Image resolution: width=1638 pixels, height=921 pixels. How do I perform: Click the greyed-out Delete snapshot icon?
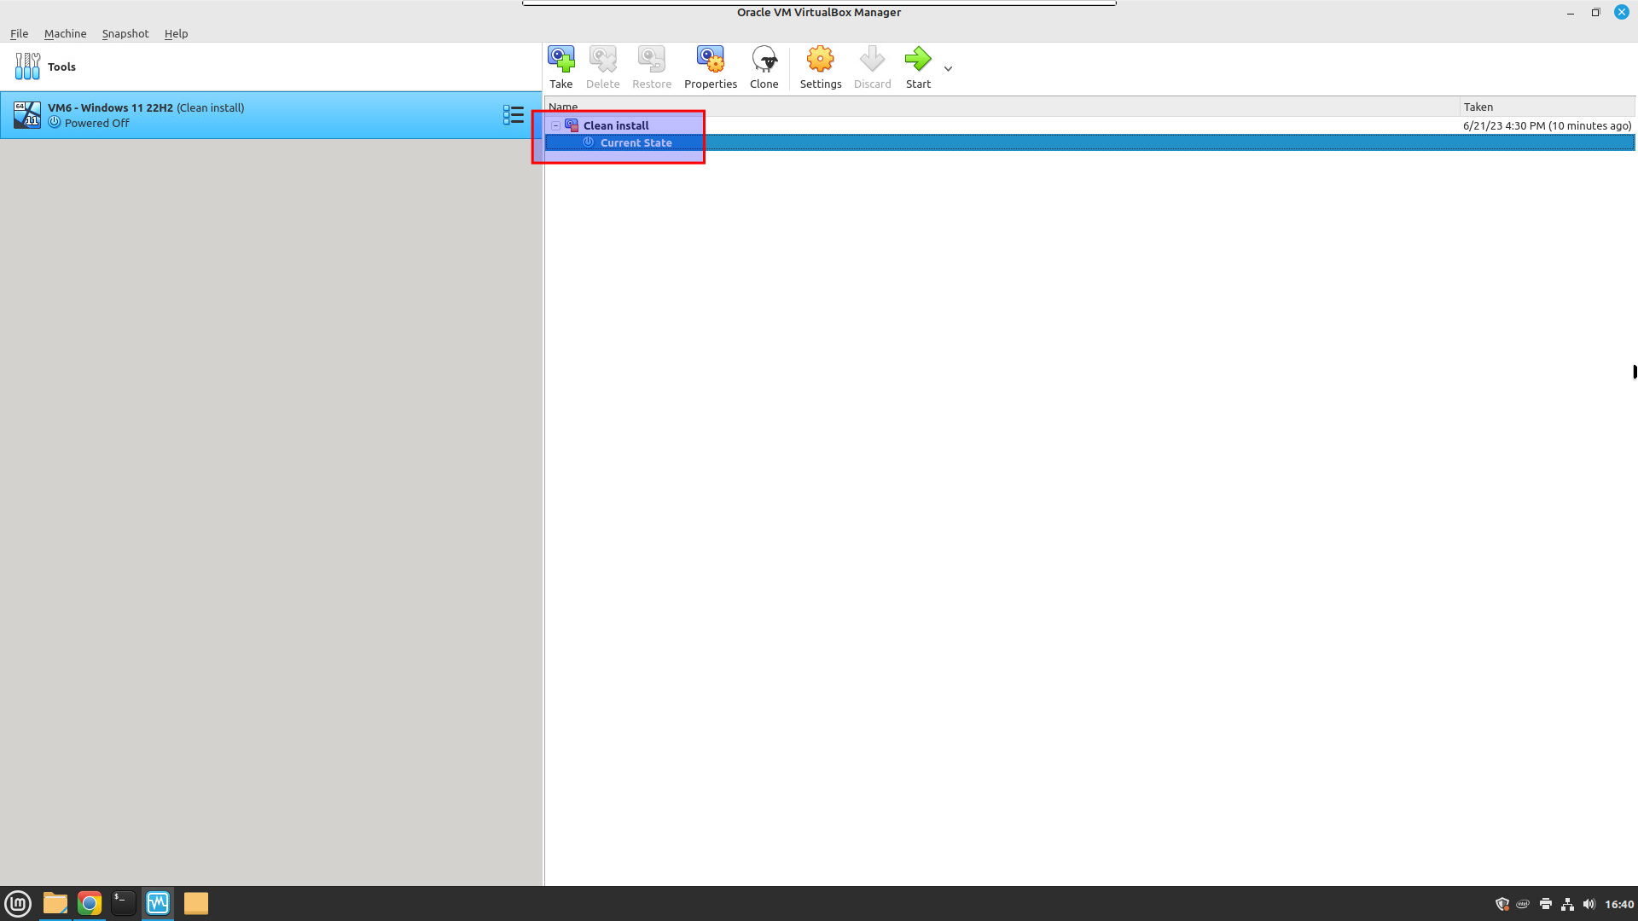pyautogui.click(x=602, y=67)
